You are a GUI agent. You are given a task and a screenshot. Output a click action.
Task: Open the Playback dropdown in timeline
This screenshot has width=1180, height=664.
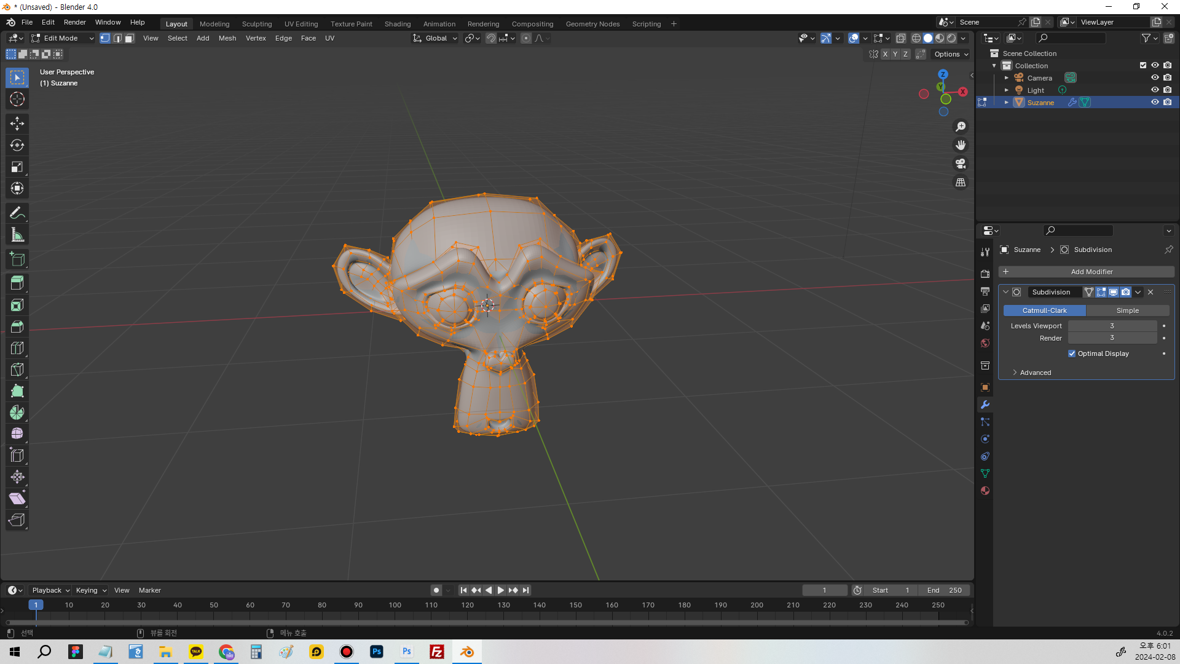[50, 590]
